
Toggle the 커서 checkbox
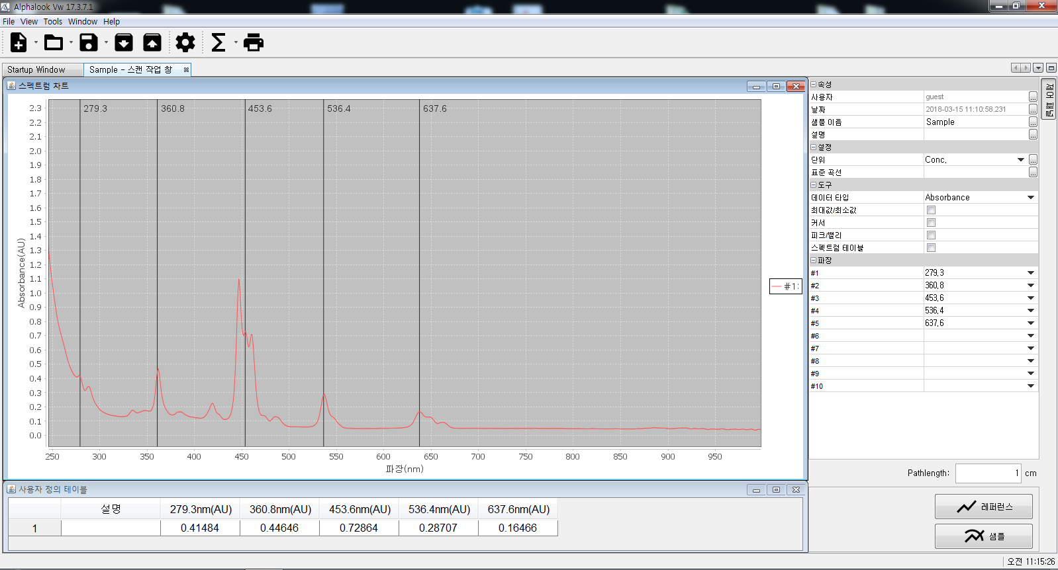click(931, 223)
